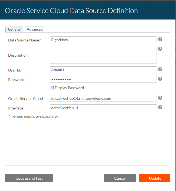Image resolution: width=176 pixels, height=191 pixels.
Task: Click the Interface input with datadirectfeb14
Action: pos(103,108)
